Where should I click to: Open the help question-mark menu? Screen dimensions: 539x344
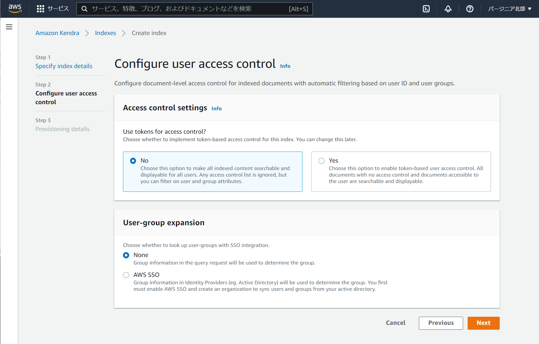pos(470,9)
